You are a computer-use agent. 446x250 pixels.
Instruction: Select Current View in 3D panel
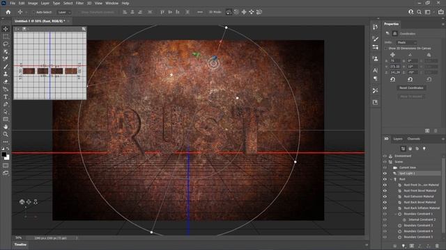[x=407, y=168]
